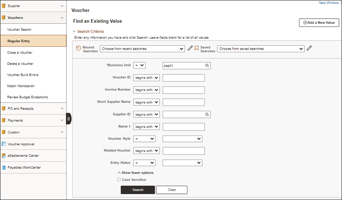Open the recent searches dropdown

click(142, 49)
